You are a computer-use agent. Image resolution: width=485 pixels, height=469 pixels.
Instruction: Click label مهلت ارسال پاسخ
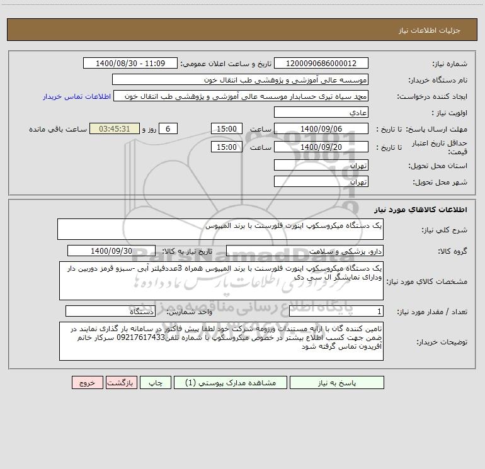(x=436, y=129)
